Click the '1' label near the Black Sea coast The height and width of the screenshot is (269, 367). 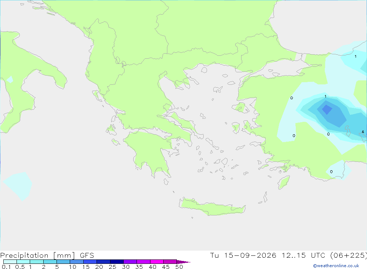point(356,57)
